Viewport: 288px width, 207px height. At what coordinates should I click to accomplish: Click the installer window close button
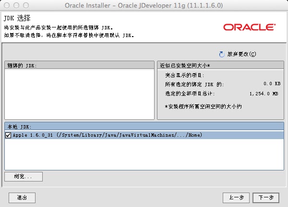coord(7,5)
